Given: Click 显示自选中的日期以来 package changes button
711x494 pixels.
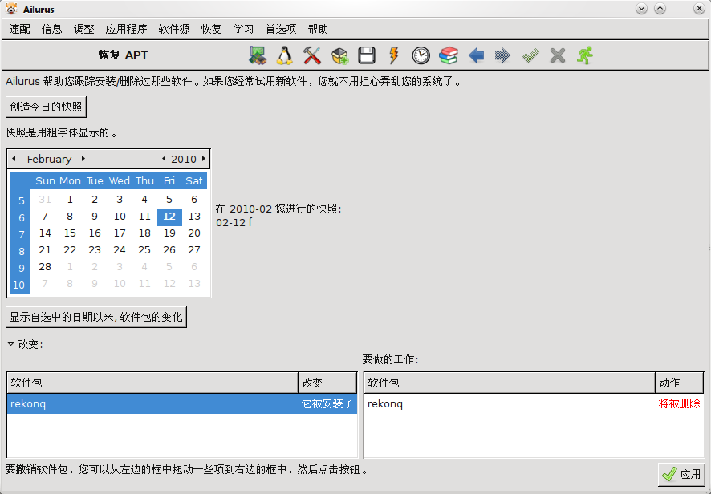Looking at the screenshot, I should pyautogui.click(x=96, y=317).
